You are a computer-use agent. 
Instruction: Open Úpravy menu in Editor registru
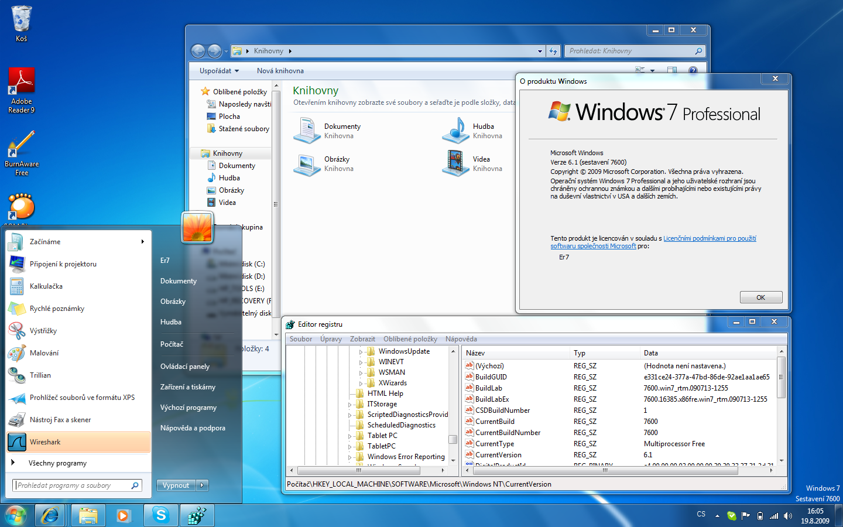(331, 339)
